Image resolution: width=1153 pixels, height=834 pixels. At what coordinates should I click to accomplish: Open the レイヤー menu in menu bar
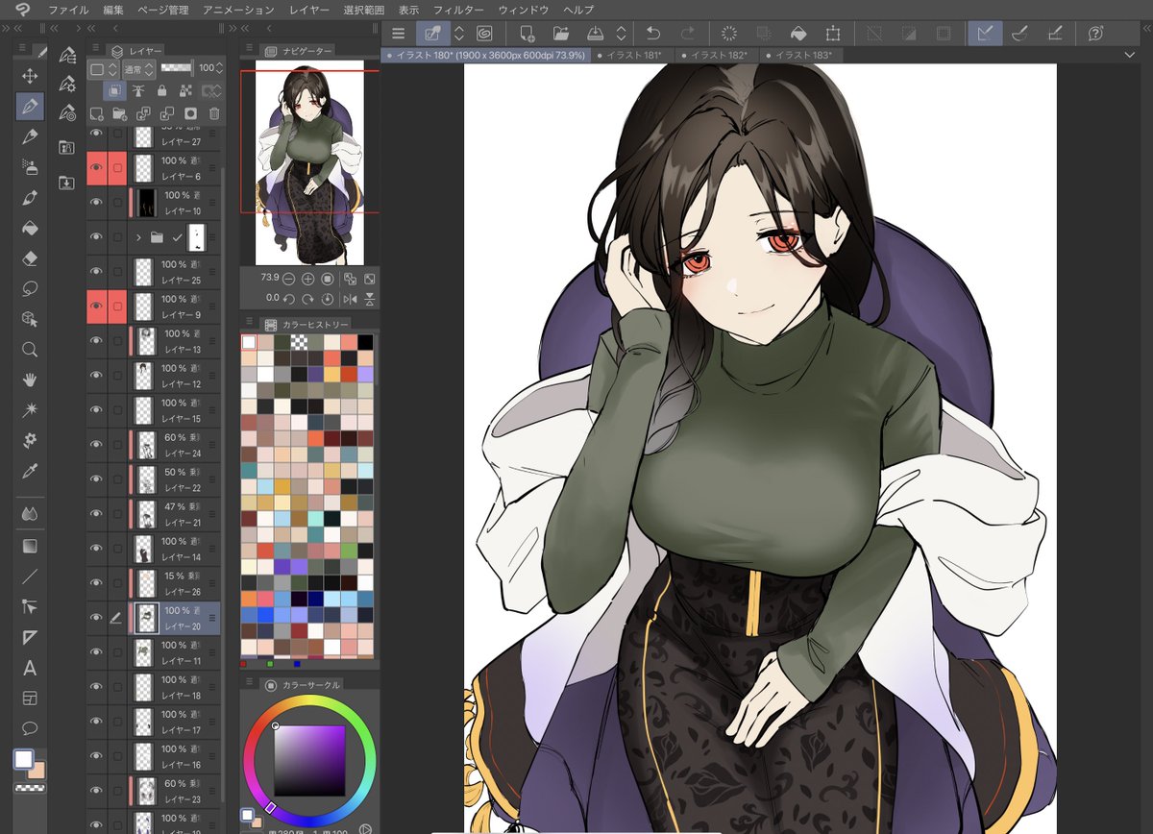point(308,10)
